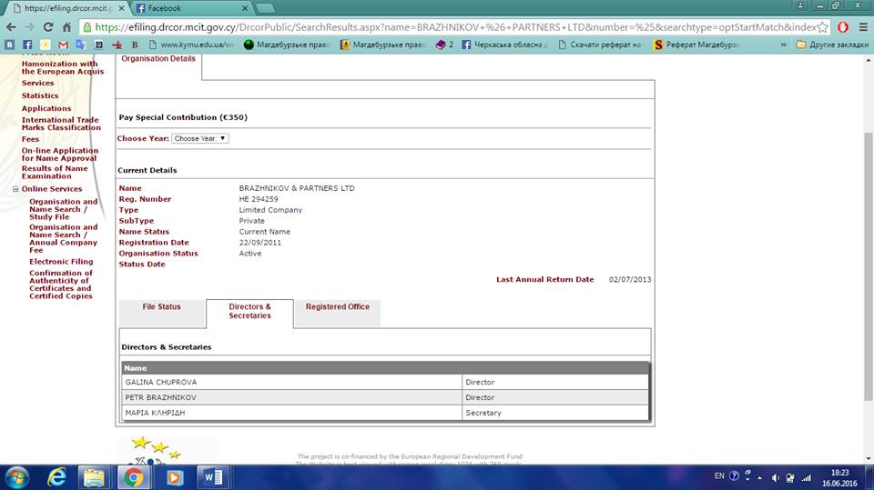
Task: Go to the browser home page icon
Action: pyautogui.click(x=66, y=26)
